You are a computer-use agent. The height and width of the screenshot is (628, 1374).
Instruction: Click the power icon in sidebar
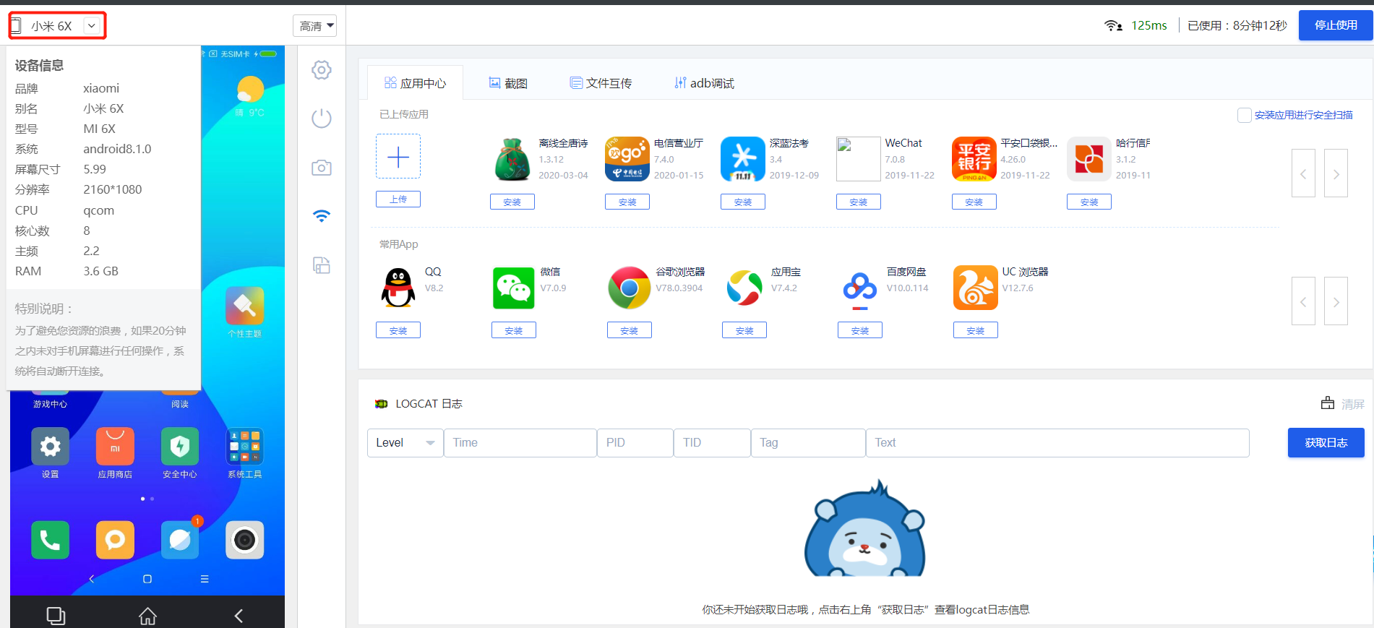pyautogui.click(x=322, y=119)
